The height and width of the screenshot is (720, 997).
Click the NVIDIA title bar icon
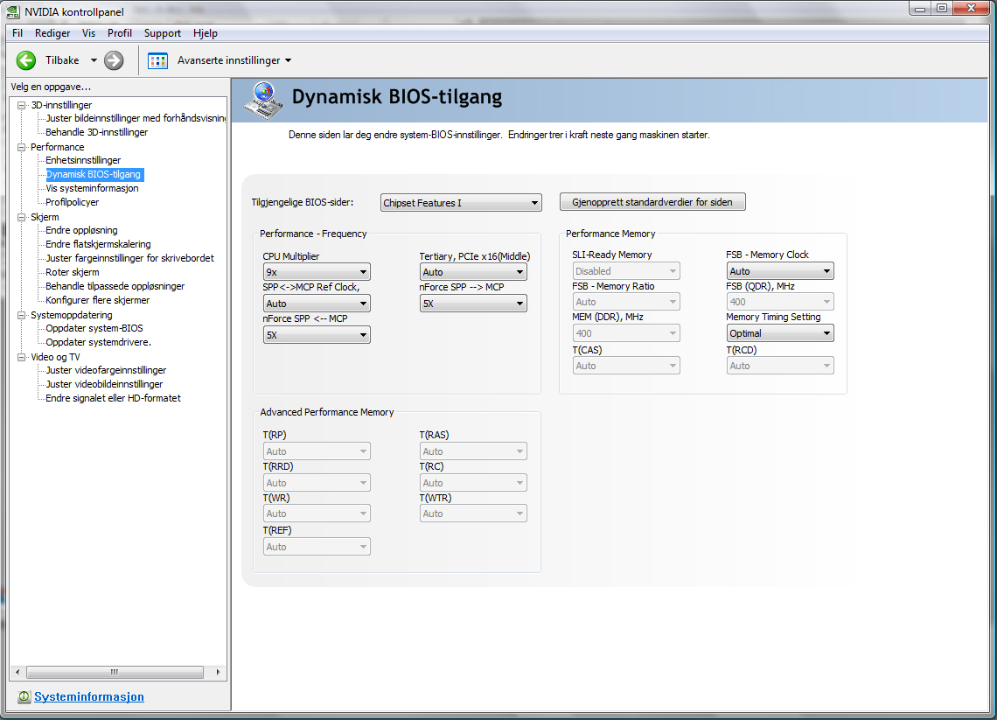[x=13, y=11]
